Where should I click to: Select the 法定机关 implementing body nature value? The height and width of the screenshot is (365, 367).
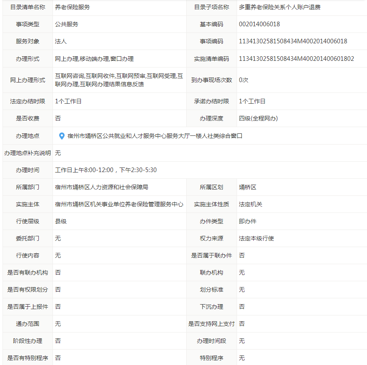click(x=250, y=204)
